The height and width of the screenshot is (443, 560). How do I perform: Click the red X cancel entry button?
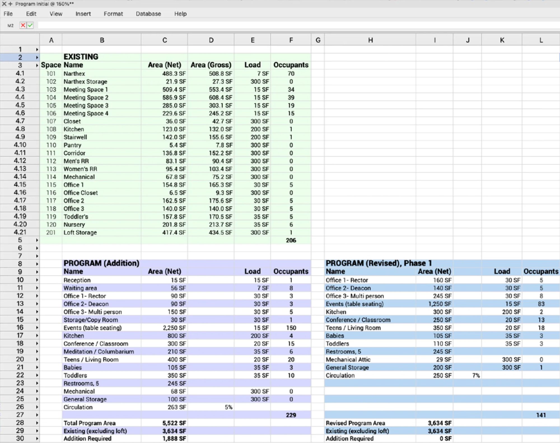pyautogui.click(x=23, y=25)
